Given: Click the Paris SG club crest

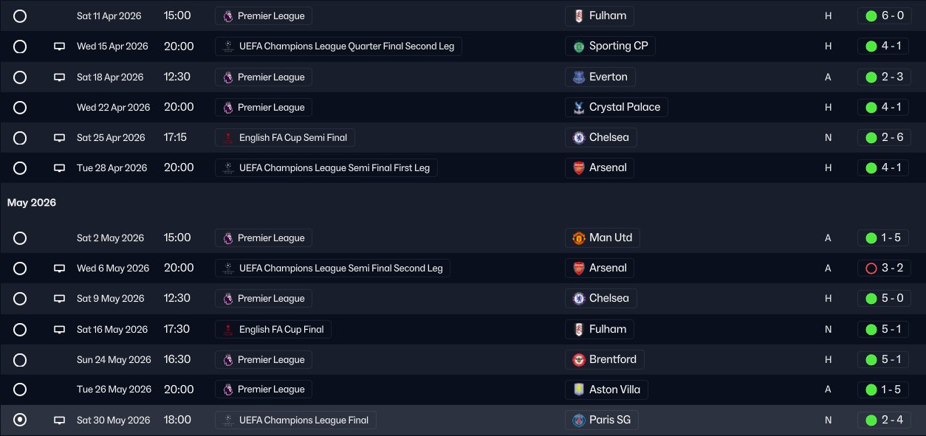Looking at the screenshot, I should tap(579, 421).
